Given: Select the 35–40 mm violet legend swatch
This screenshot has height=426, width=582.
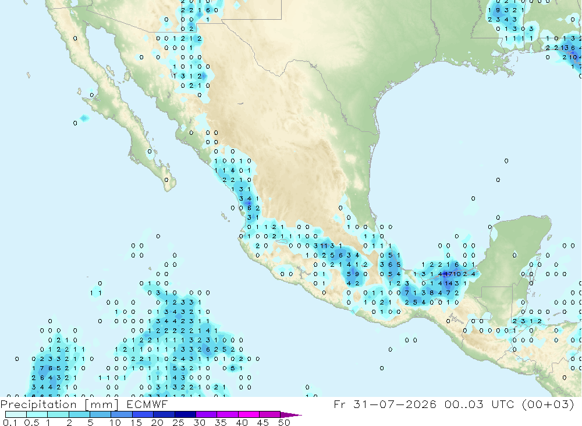Looking at the screenshot, I should 228,414.
